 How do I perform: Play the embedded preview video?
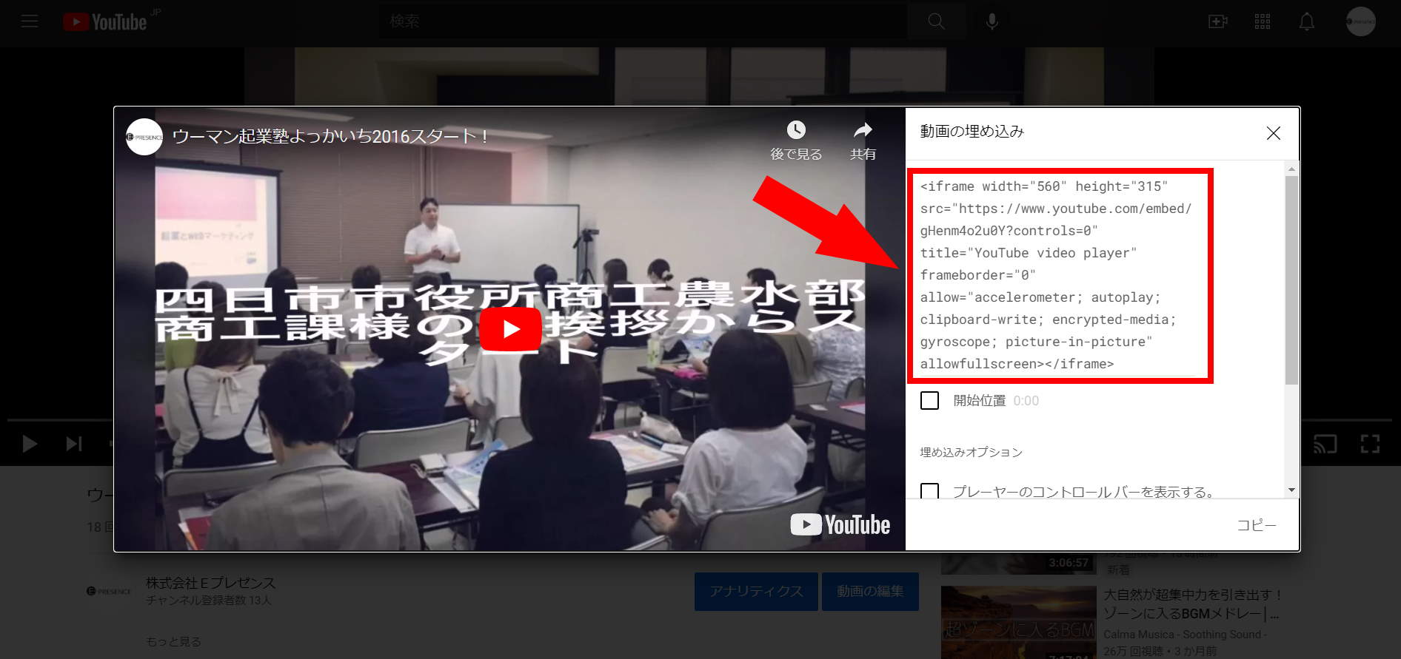510,329
